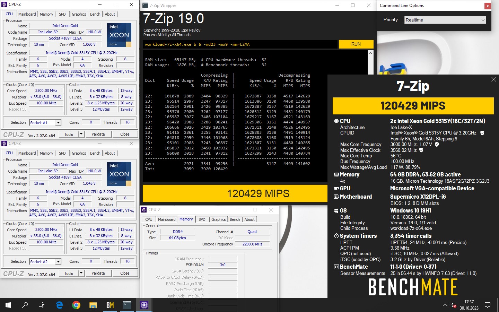Click Motherboard section icon in BenchMate panel
Image resolution: width=499 pixels, height=312 pixels.
pos(336,197)
